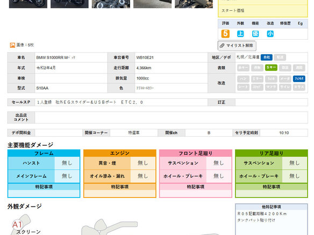
Task: Click the エンジン damage section header
Action: [120, 153]
